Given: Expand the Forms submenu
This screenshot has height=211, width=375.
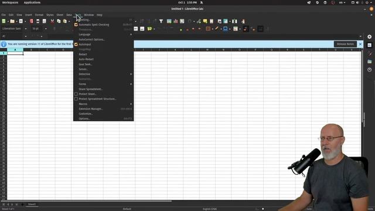Looking at the screenshot, I should (x=103, y=84).
